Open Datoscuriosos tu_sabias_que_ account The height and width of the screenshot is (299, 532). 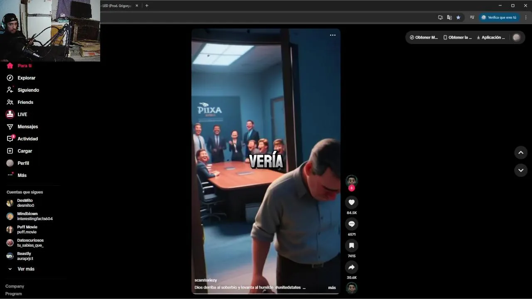(x=25, y=243)
